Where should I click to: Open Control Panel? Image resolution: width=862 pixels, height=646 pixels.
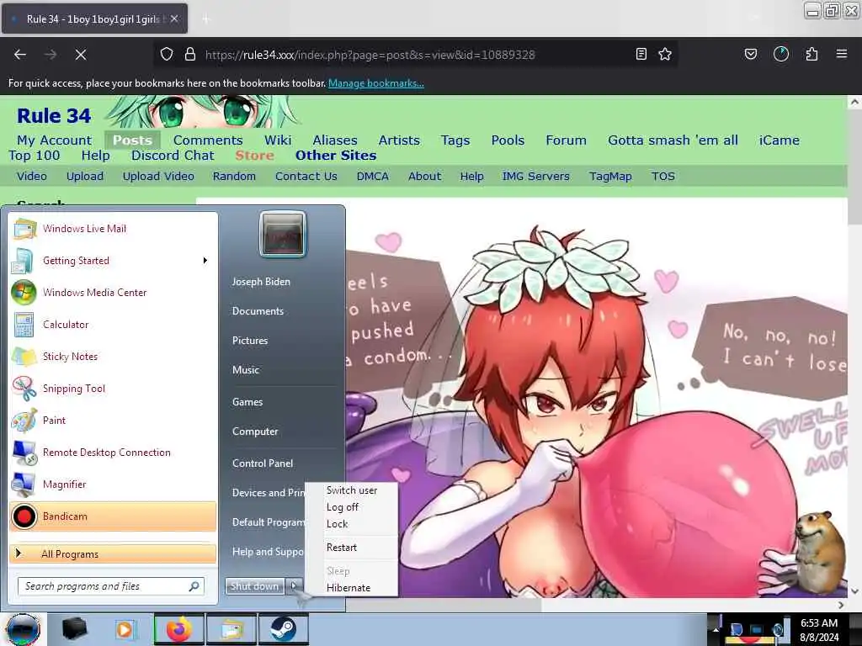pos(263,463)
